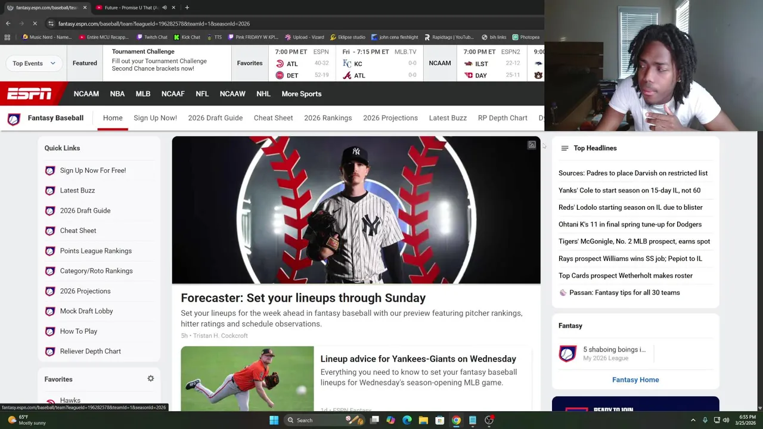
Task: Click the Mock Draft Lobby shield icon
Action: coord(50,311)
